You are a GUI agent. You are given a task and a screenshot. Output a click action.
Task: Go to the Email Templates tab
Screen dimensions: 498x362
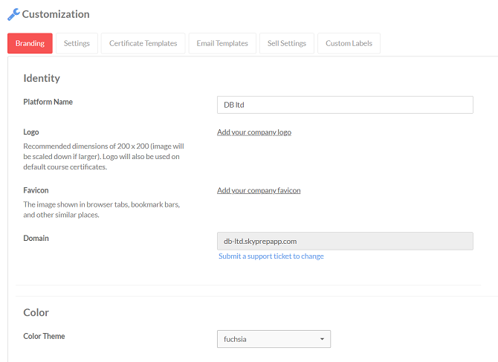[x=222, y=43]
